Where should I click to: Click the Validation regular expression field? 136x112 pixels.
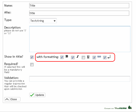pyautogui.click(x=80, y=79)
